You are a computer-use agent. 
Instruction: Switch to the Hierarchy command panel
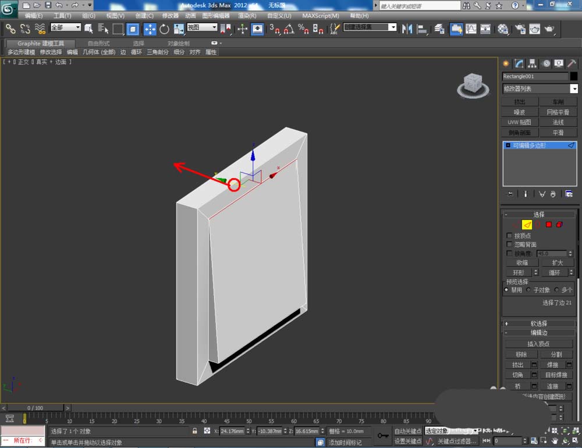532,63
